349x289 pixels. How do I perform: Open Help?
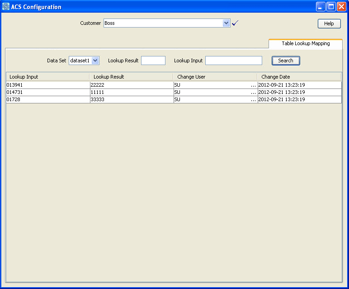(329, 23)
